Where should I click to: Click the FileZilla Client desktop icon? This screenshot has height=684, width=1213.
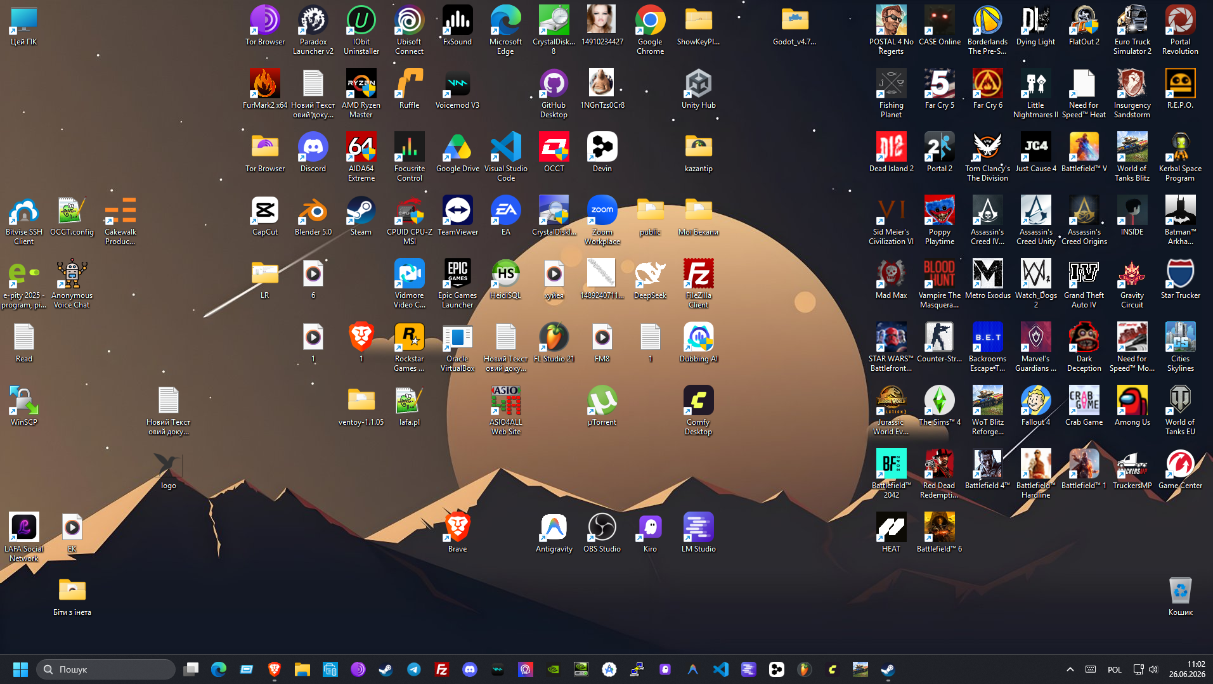pyautogui.click(x=699, y=283)
